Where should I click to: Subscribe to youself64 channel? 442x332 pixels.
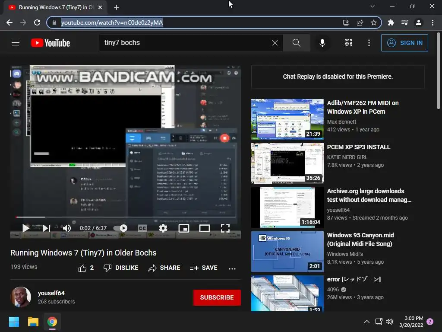pos(217,297)
